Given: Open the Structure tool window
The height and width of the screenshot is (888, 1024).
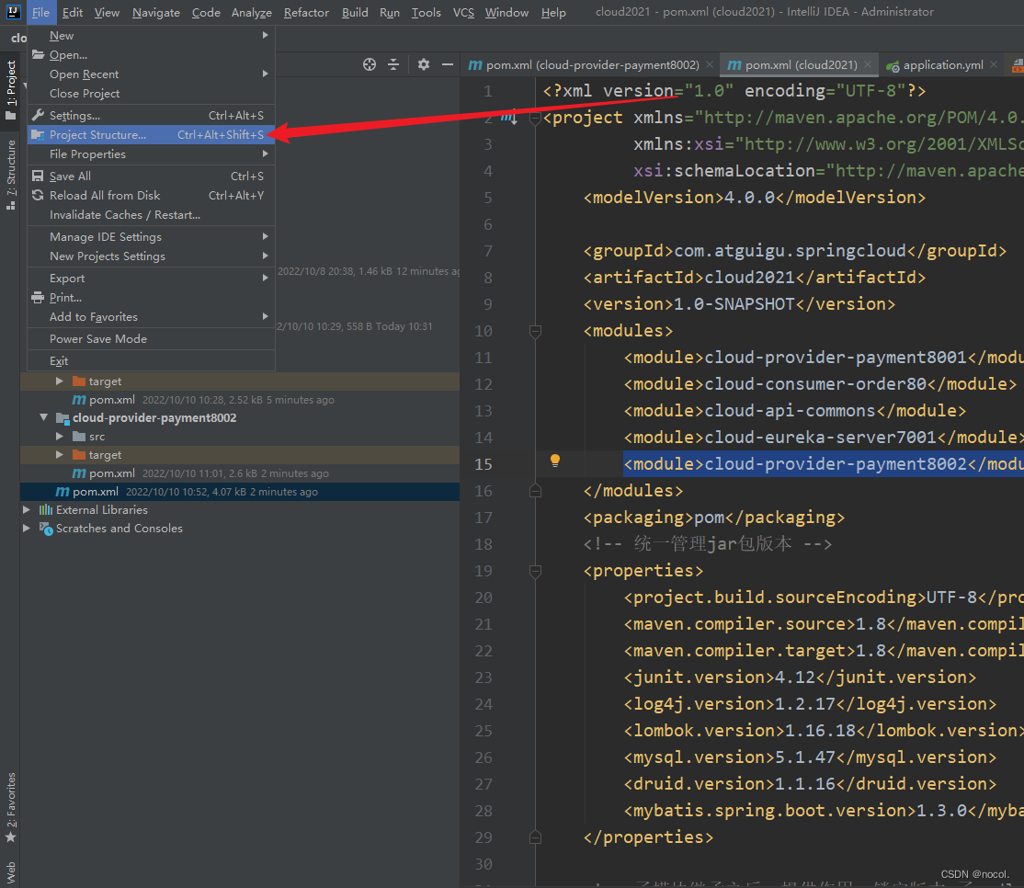Looking at the screenshot, I should 10,175.
